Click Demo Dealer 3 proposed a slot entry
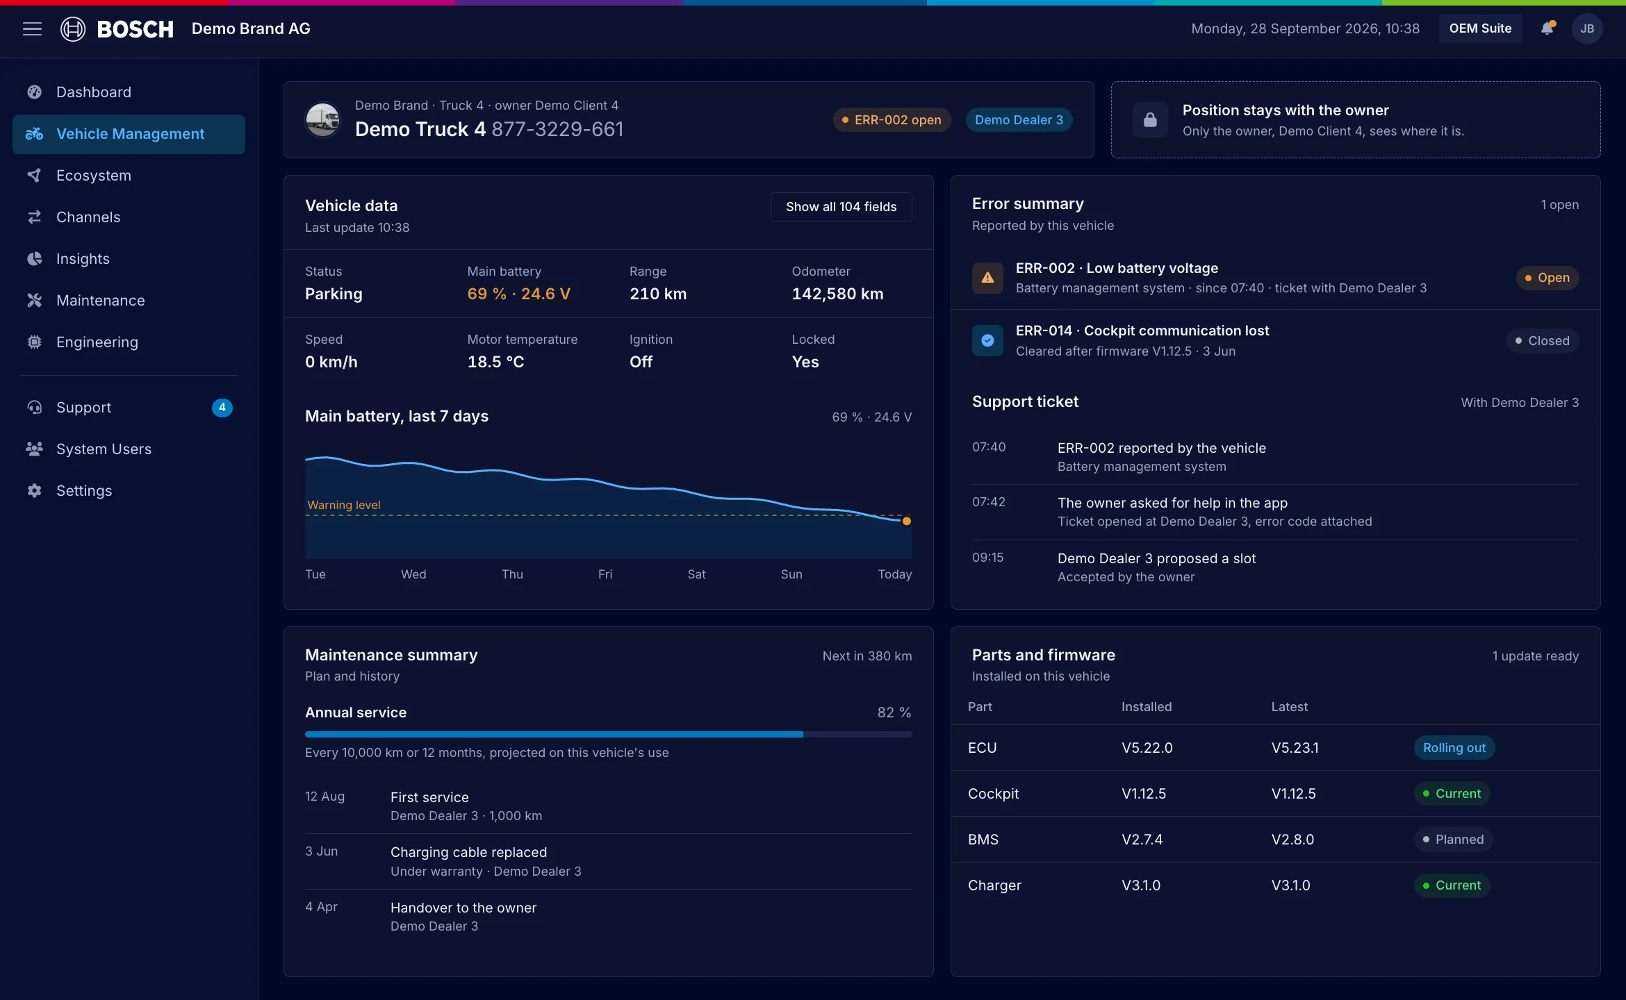Viewport: 1626px width, 1000px height. [1275, 567]
